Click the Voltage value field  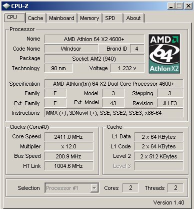tap(127, 68)
